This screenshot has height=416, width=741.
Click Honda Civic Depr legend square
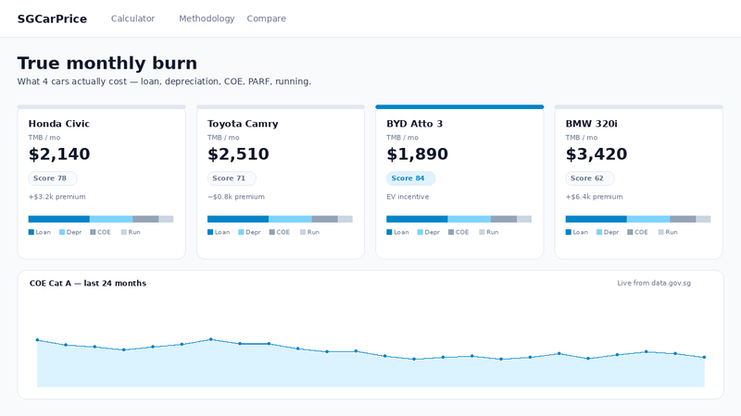point(62,232)
